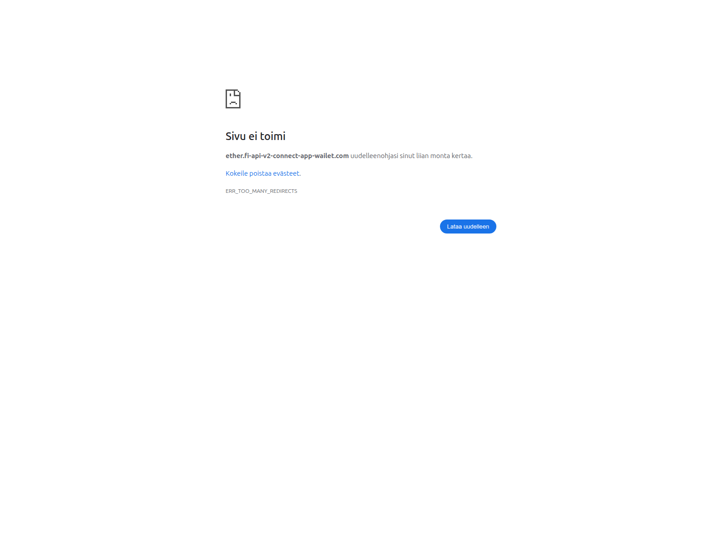Select the broken document frowning icon

233,99
